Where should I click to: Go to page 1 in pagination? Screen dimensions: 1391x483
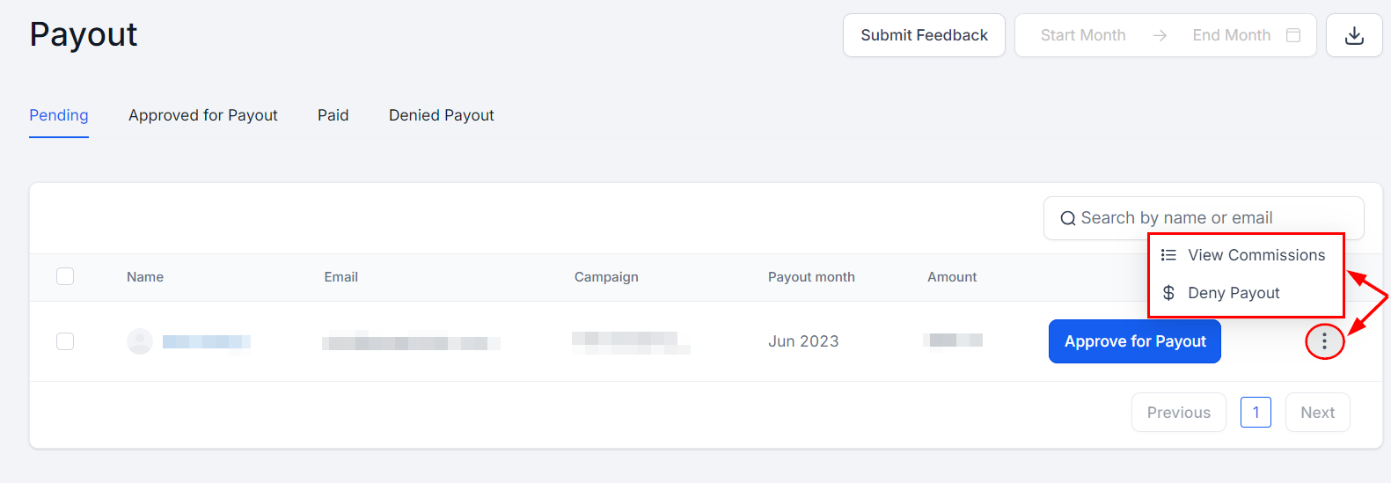pyautogui.click(x=1256, y=413)
